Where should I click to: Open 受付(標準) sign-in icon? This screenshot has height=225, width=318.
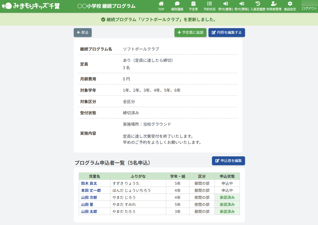pyautogui.click(x=225, y=4)
